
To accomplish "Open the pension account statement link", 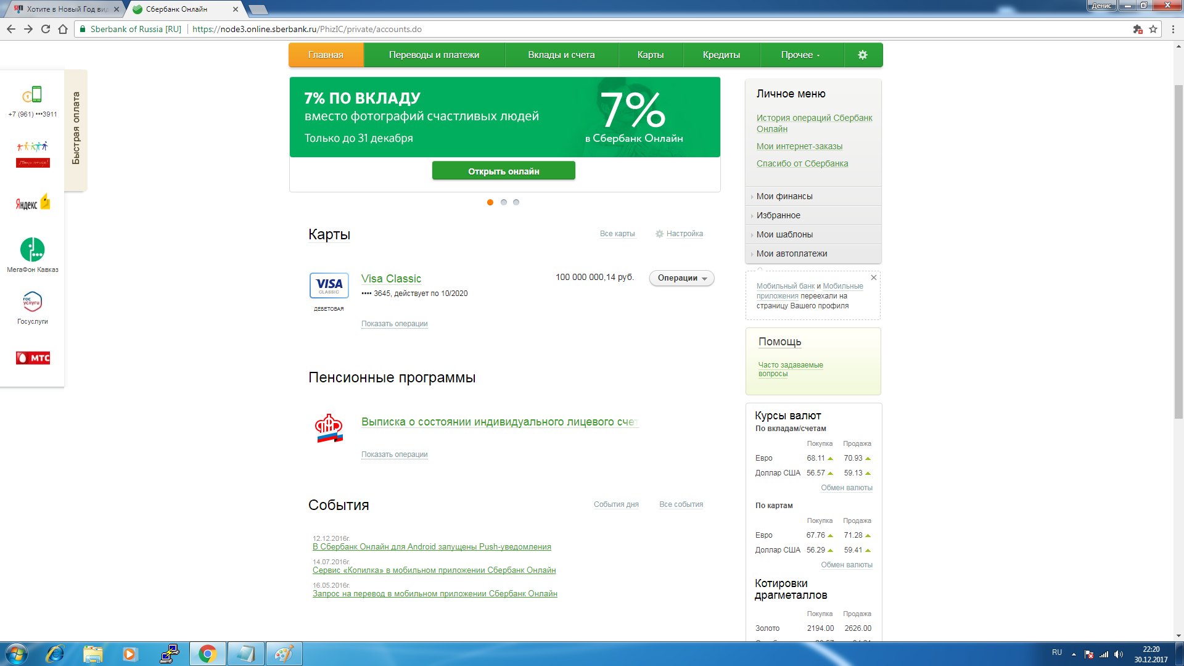I will pyautogui.click(x=499, y=422).
